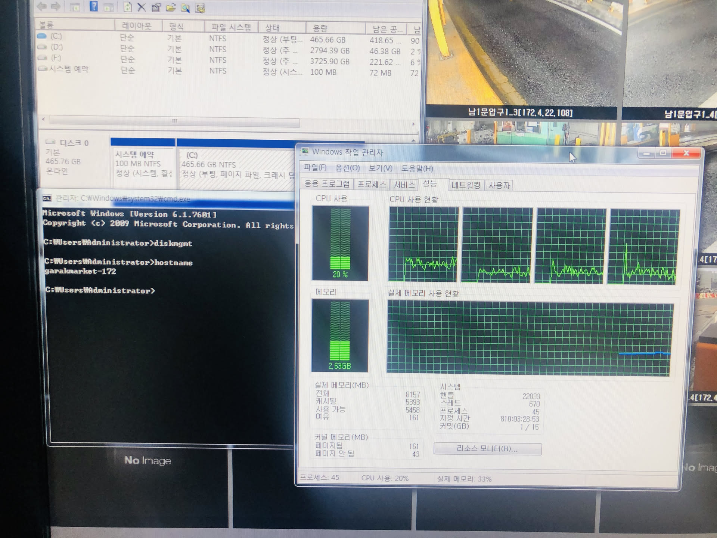Click the 용량 column header
Viewport: 717px width, 538px height.
point(320,28)
